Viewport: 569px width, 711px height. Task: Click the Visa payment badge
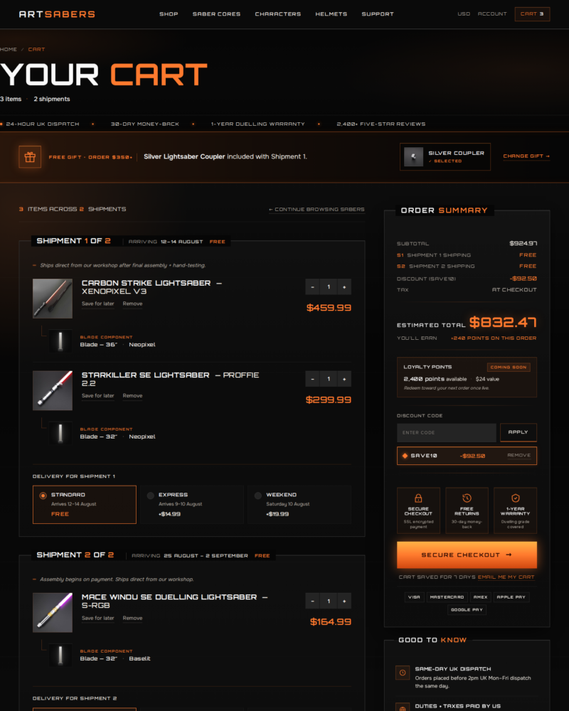click(414, 597)
